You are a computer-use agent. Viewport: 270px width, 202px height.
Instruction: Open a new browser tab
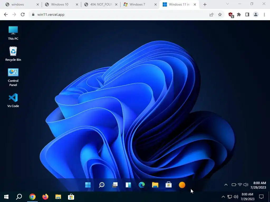[205, 5]
